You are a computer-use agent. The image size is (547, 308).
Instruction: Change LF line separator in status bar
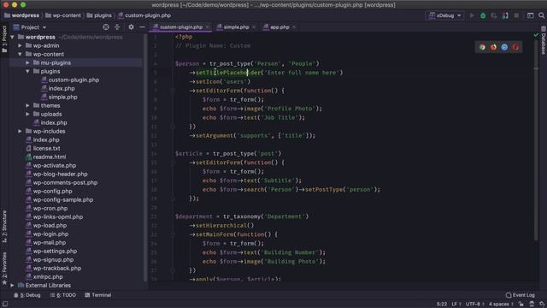(456, 305)
